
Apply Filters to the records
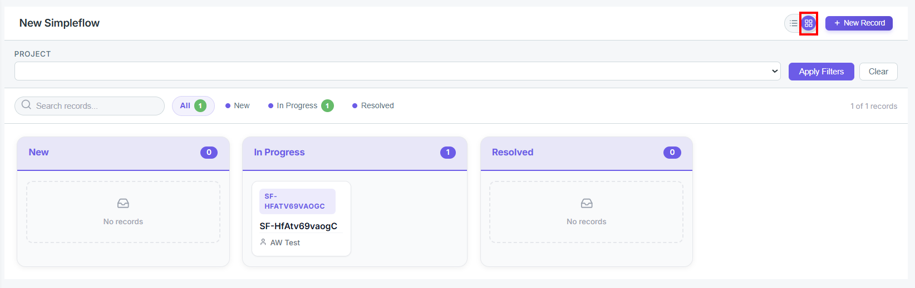coord(821,72)
